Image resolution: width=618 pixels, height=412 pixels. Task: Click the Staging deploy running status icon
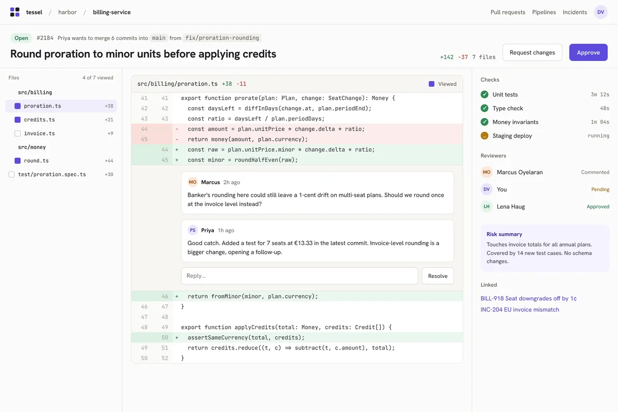coord(485,136)
